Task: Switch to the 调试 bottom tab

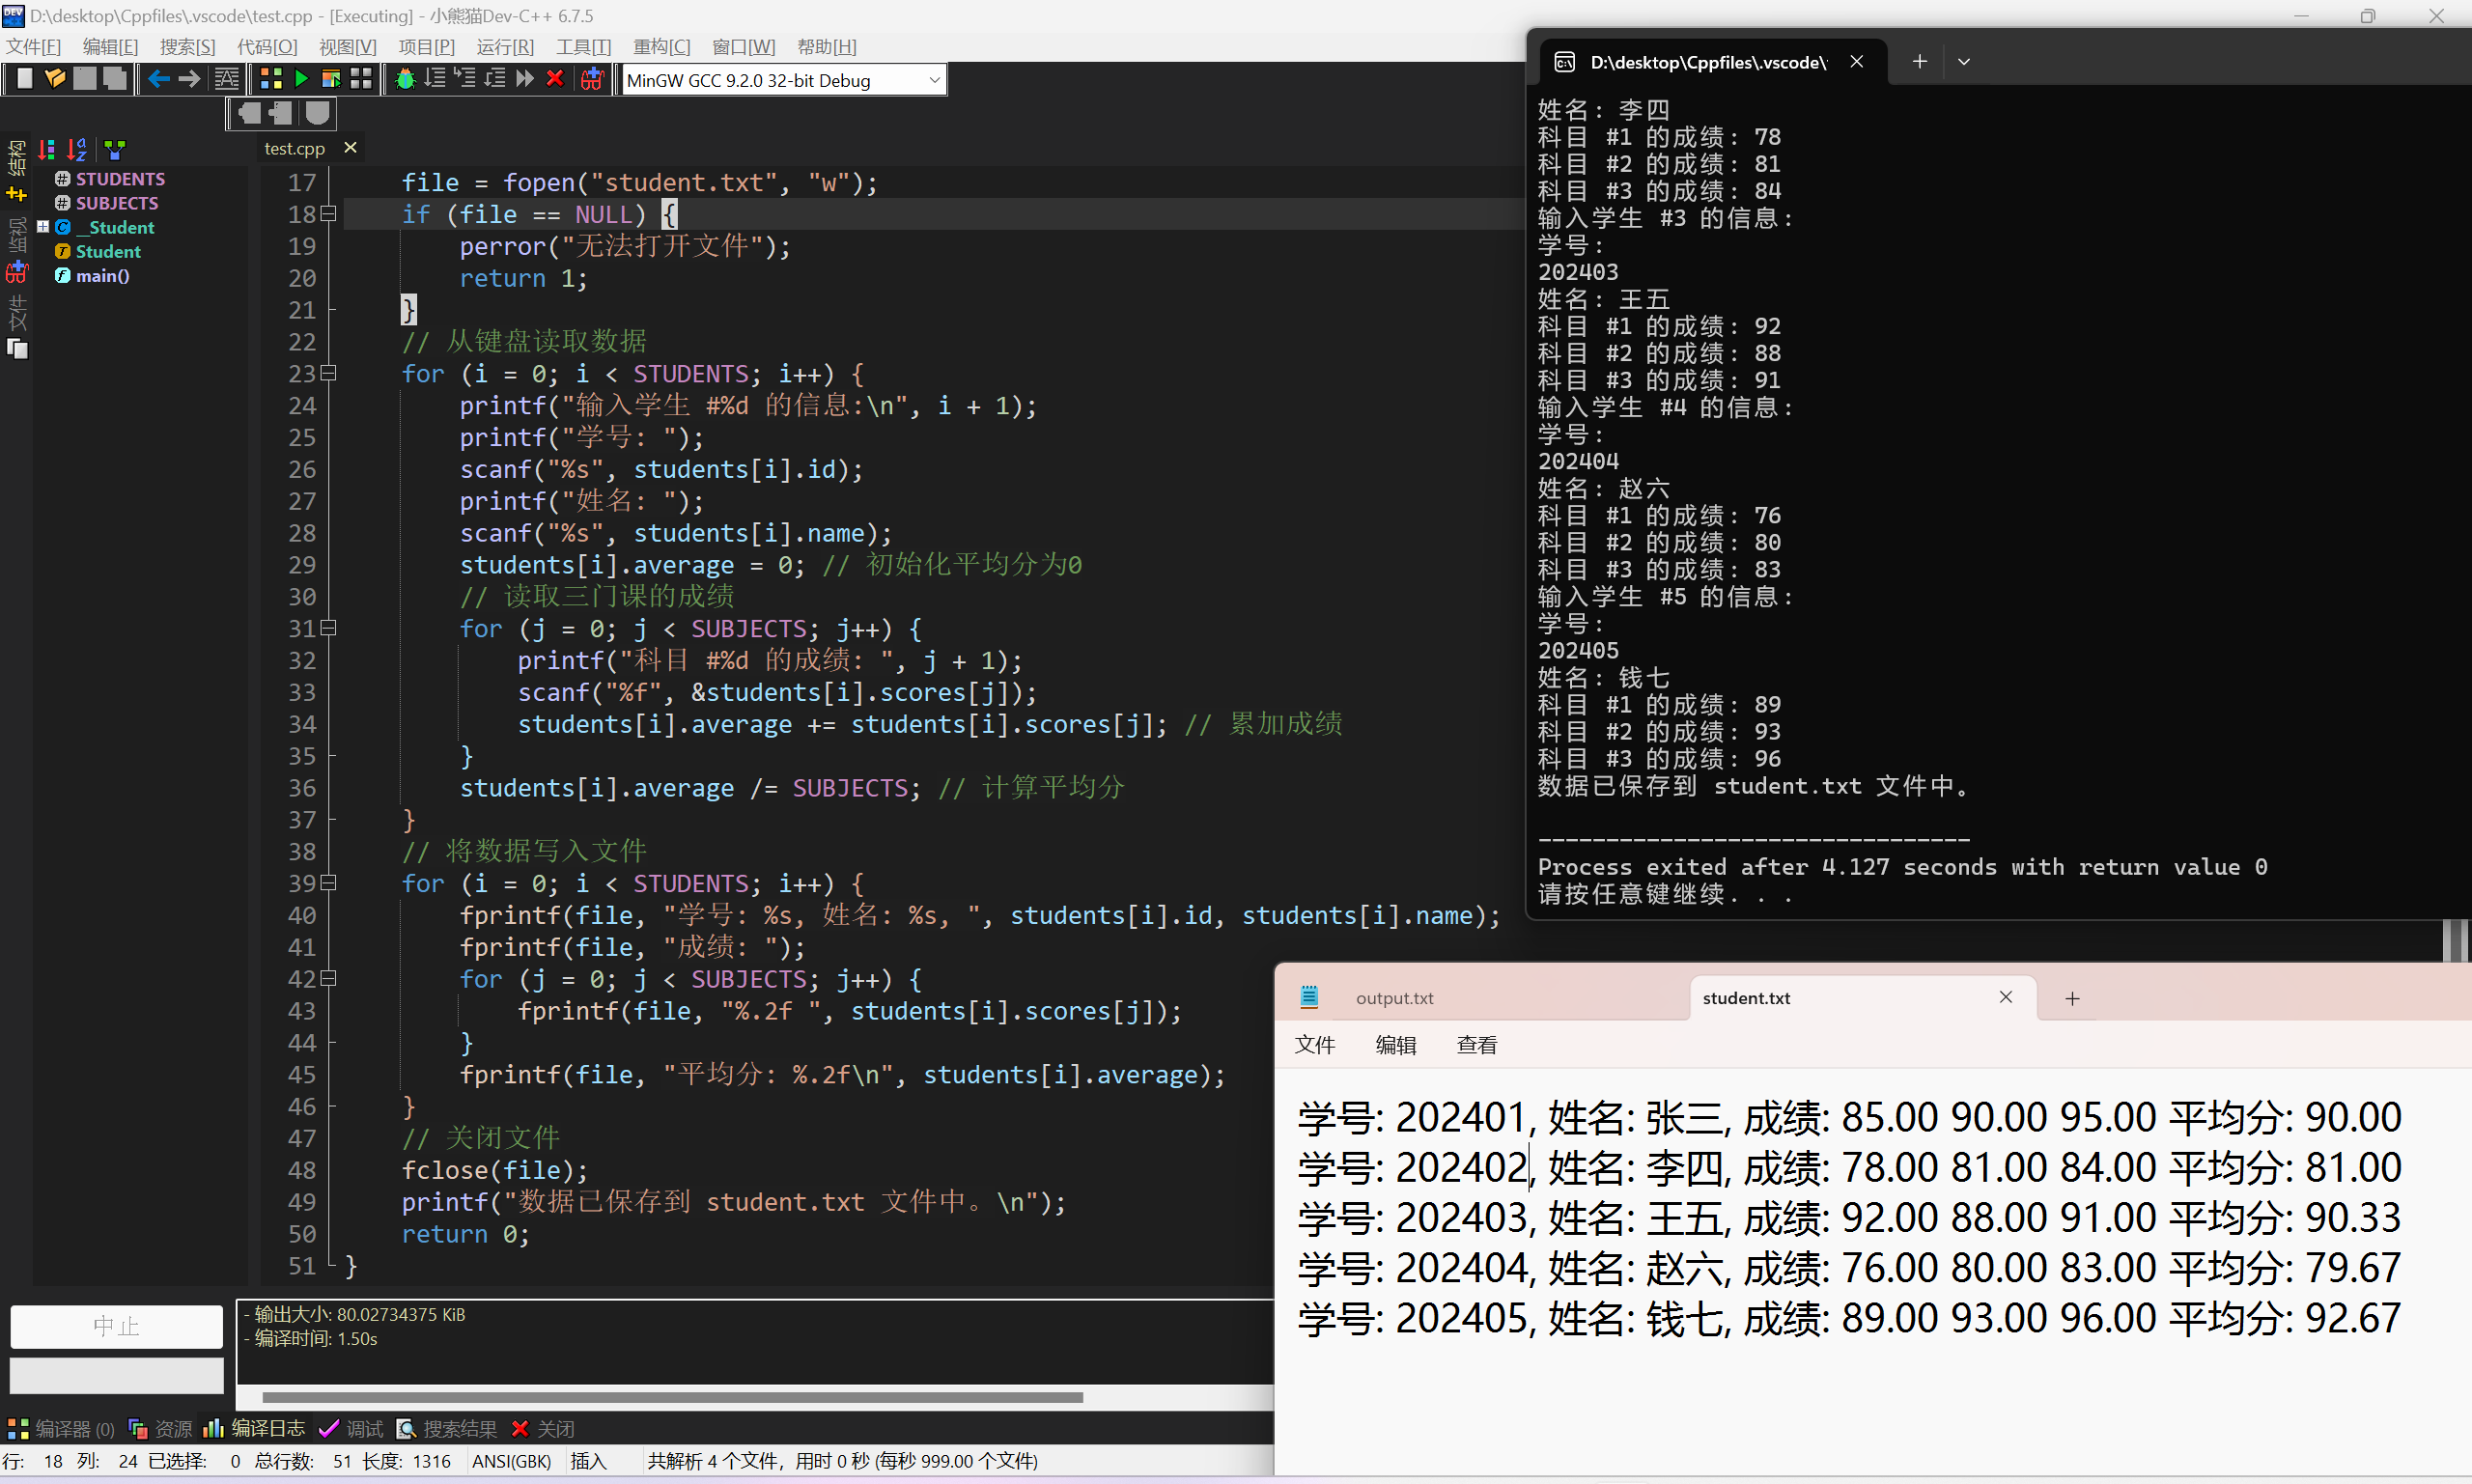Action: point(352,1428)
